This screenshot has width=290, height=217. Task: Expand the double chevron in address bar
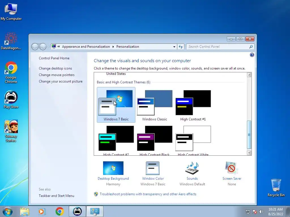point(59,47)
